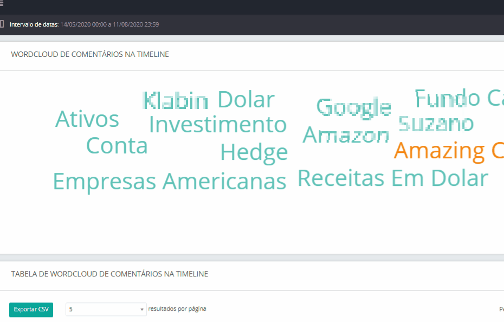The width and height of the screenshot is (504, 322).
Task: Click the word Conta in wordcloud
Action: pyautogui.click(x=117, y=146)
